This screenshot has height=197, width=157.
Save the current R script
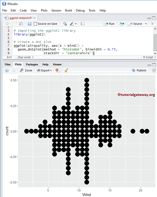[29, 24]
